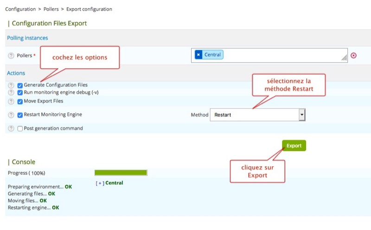
Task: Clear Pollers field with red circle icon
Action: [353, 55]
